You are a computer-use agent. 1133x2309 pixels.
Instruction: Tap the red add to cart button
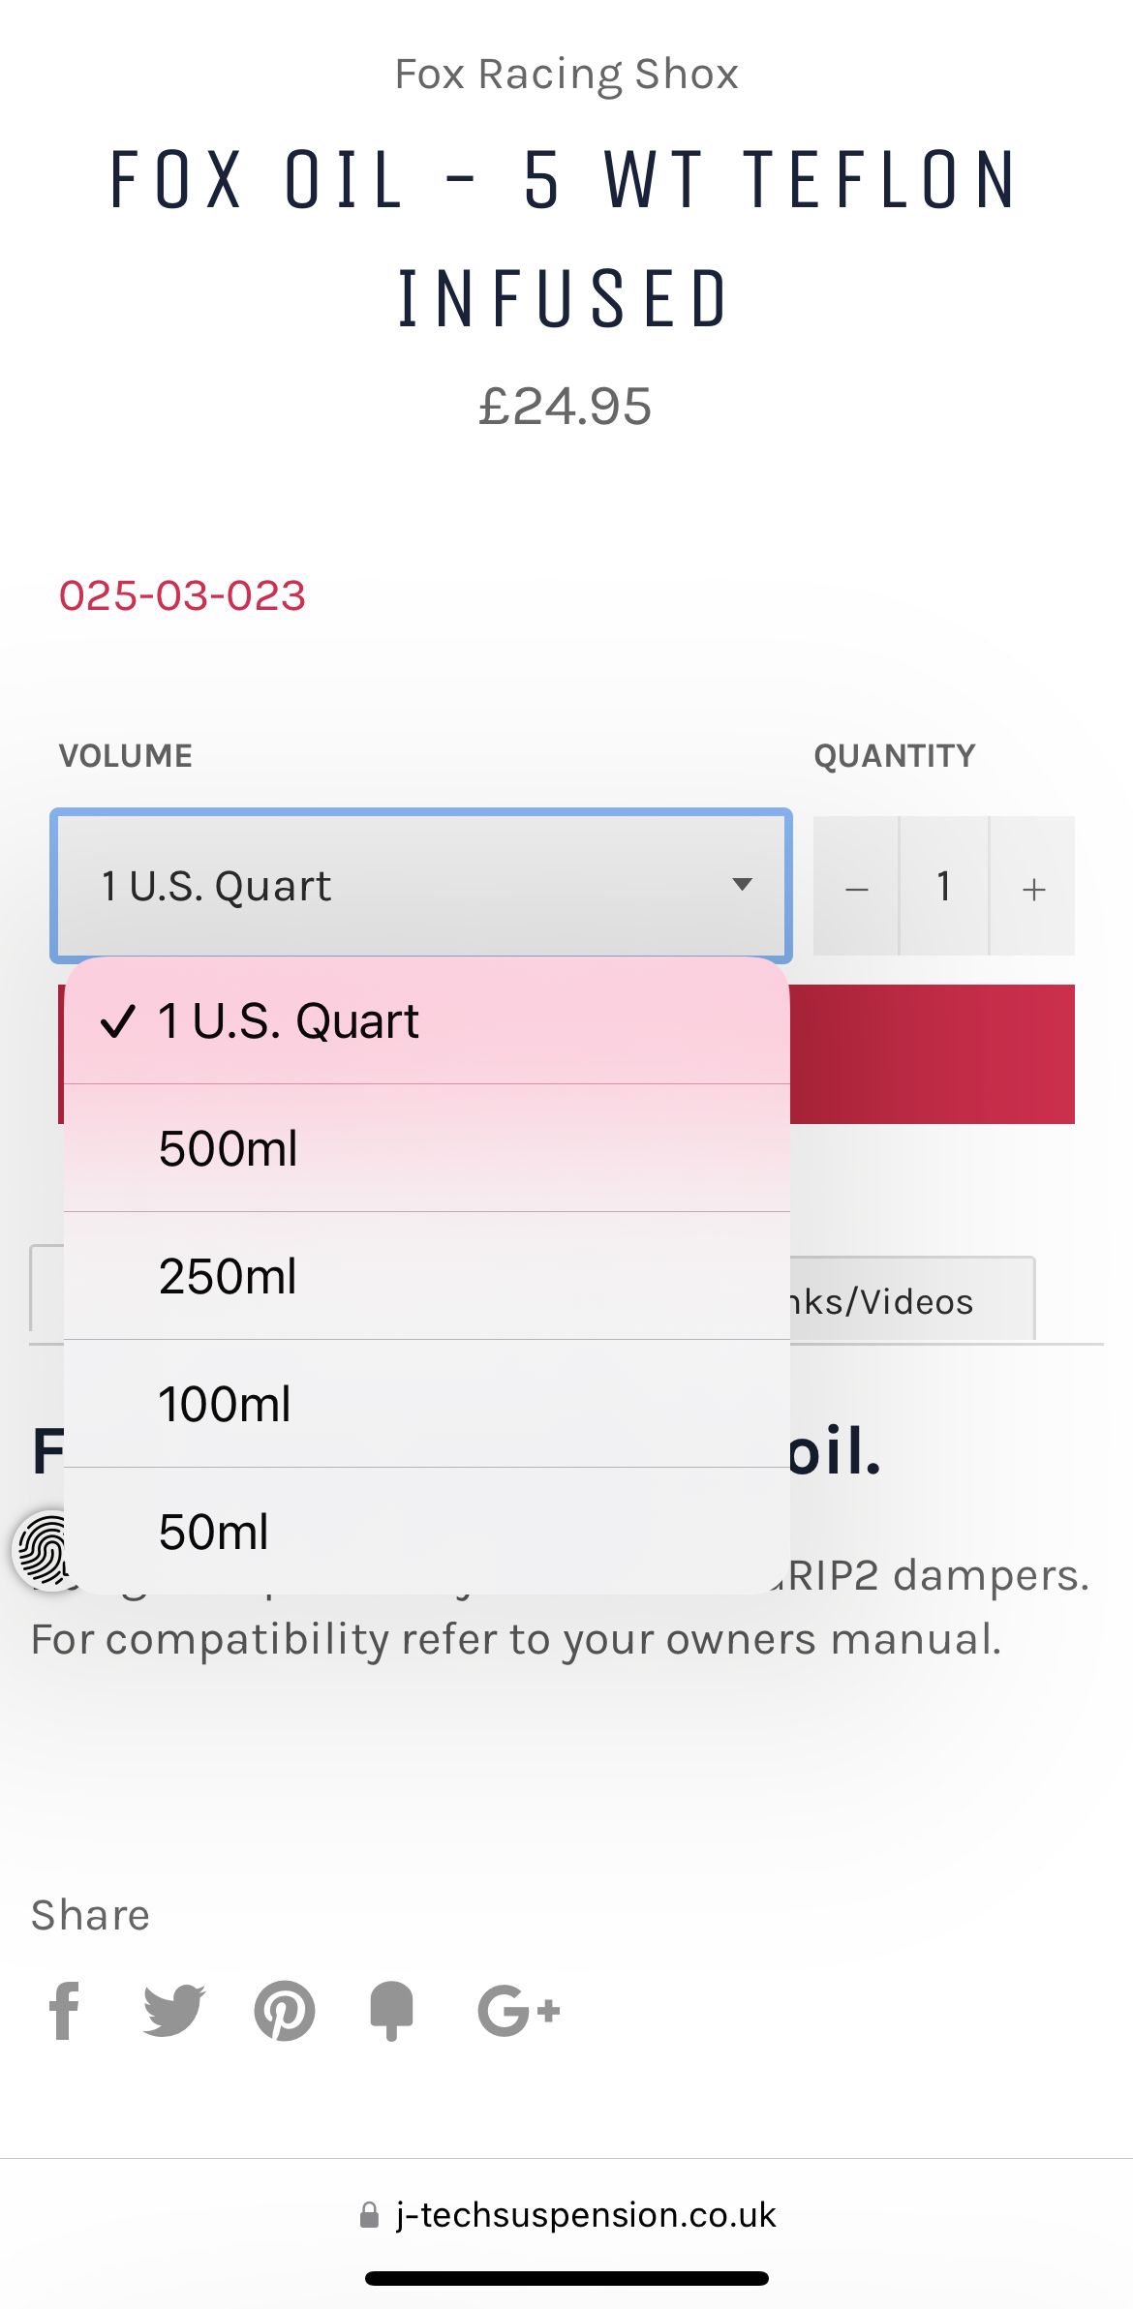click(933, 1054)
